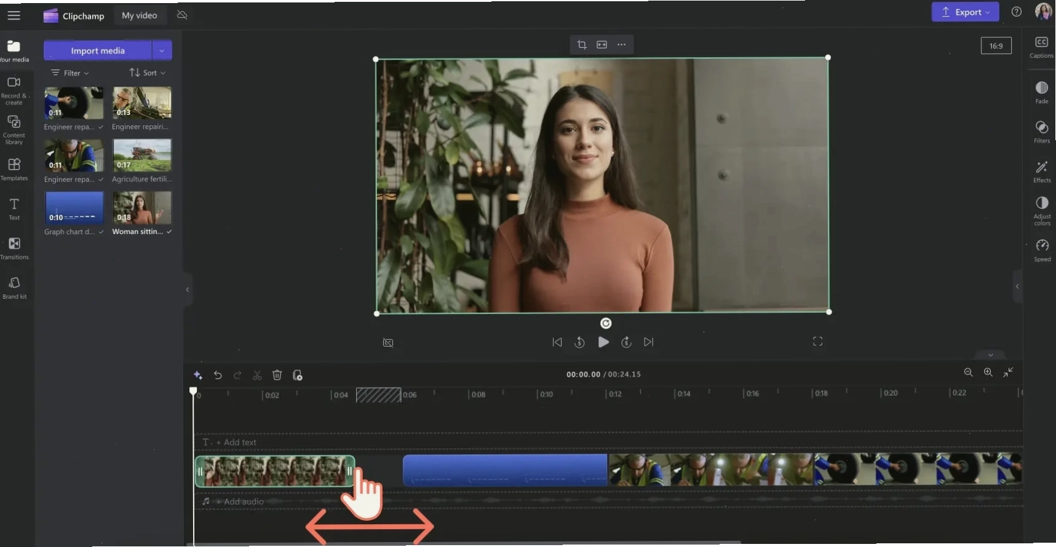1056x547 pixels.
Task: Rename the My video title
Action: tap(140, 15)
